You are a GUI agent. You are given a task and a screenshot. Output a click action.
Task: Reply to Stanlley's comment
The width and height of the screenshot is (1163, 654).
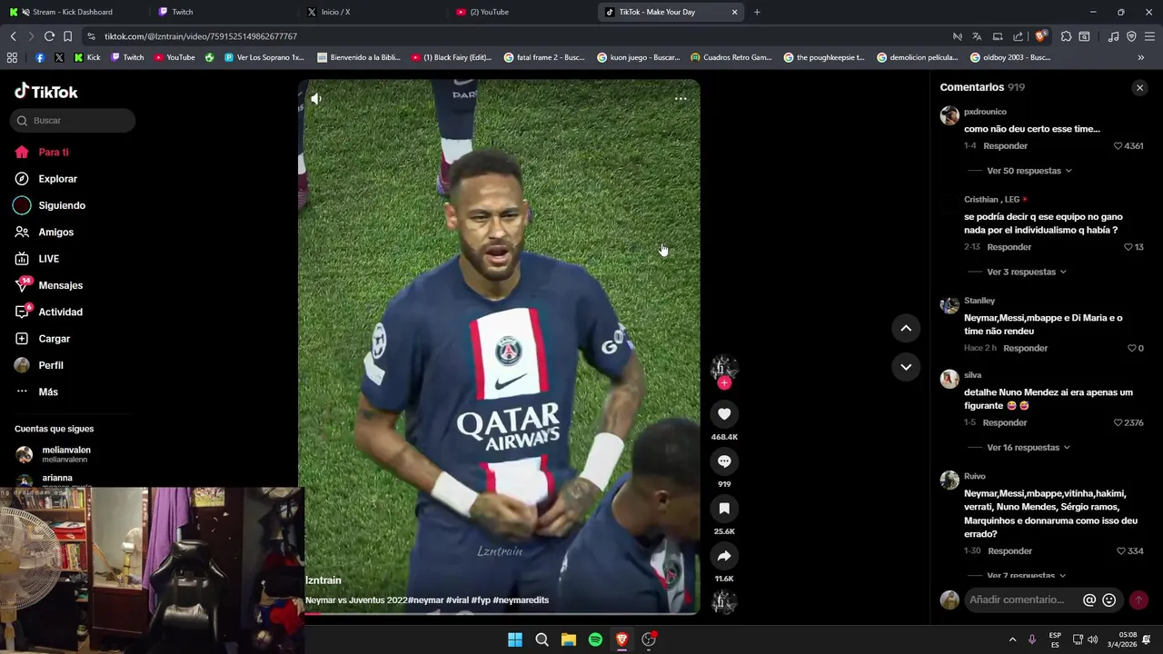tap(1025, 348)
